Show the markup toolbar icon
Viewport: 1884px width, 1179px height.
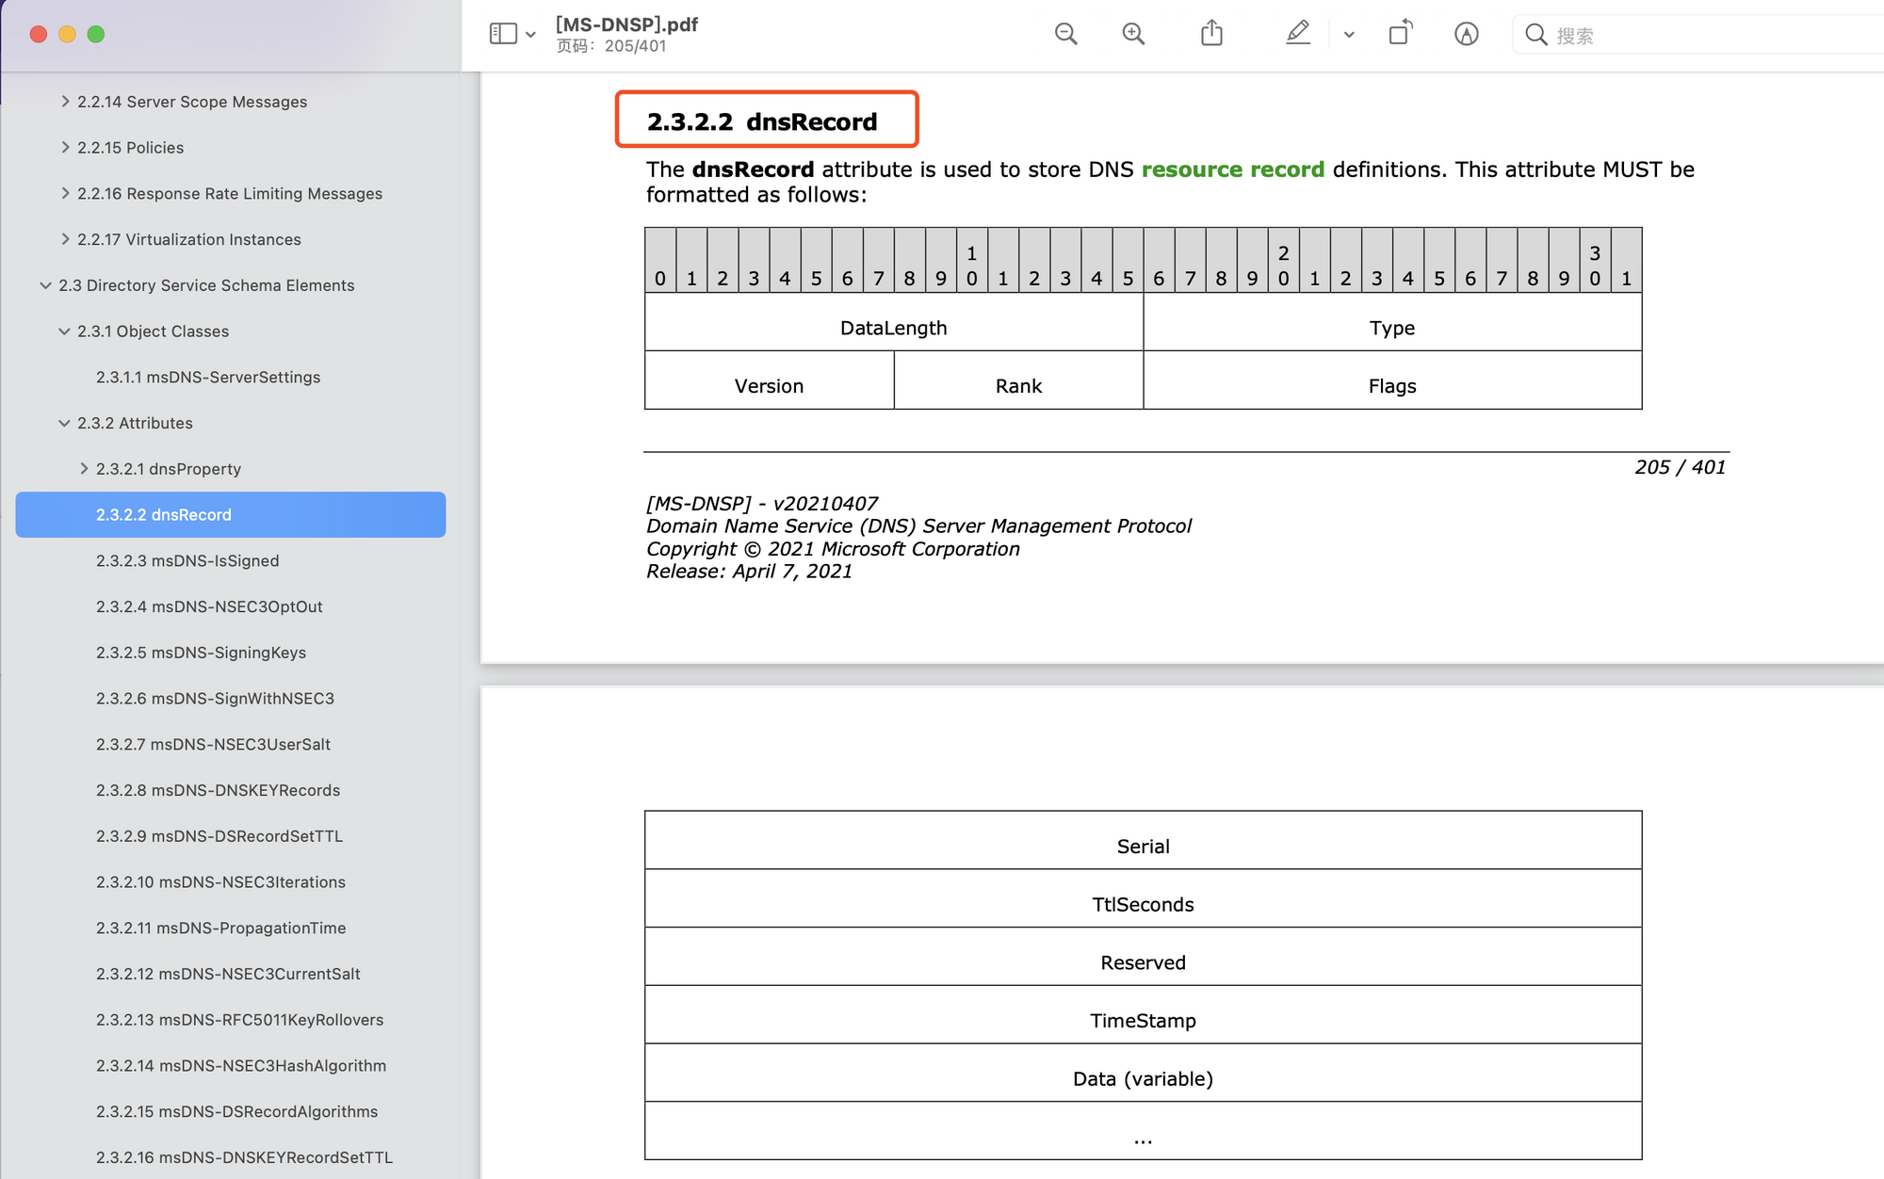tap(1466, 35)
